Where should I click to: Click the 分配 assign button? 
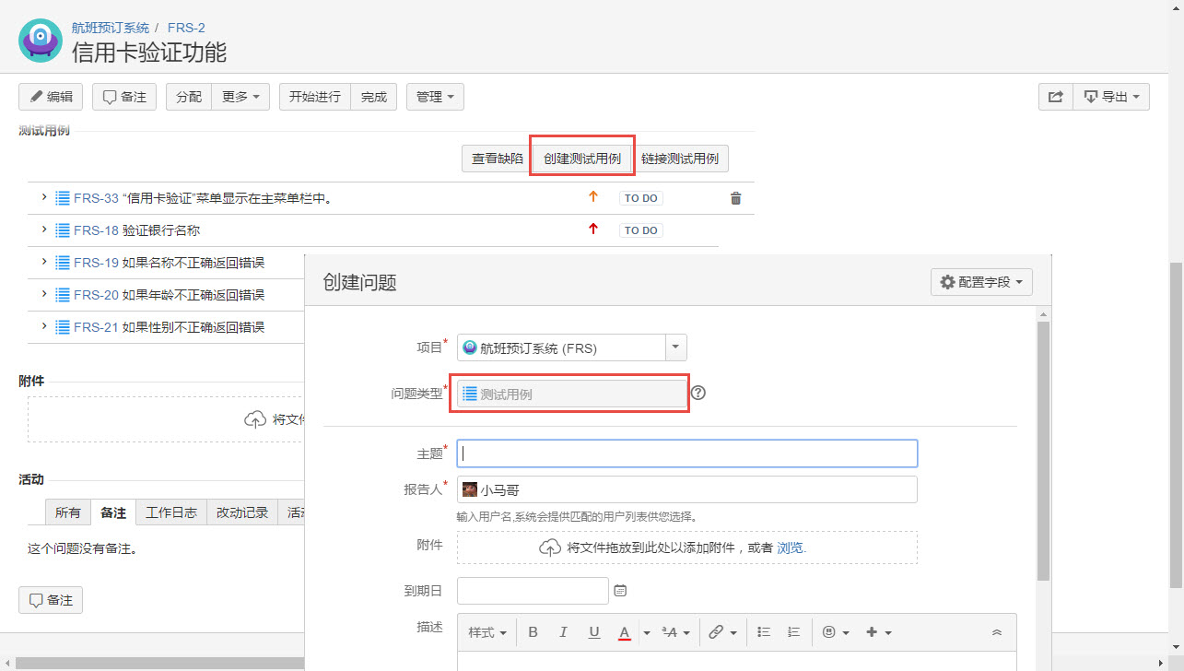189,97
